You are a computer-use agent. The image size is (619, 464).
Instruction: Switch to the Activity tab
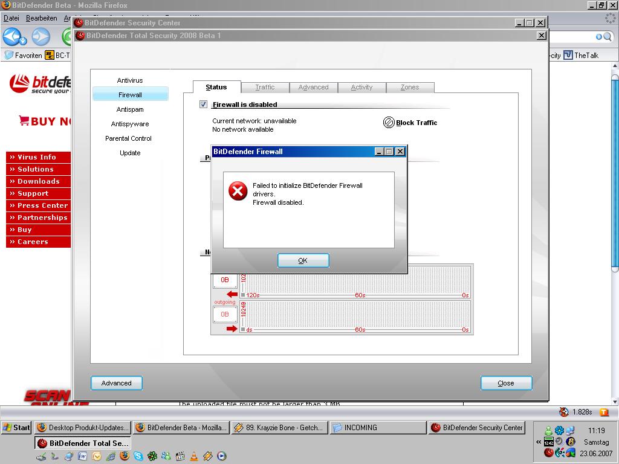(x=361, y=87)
